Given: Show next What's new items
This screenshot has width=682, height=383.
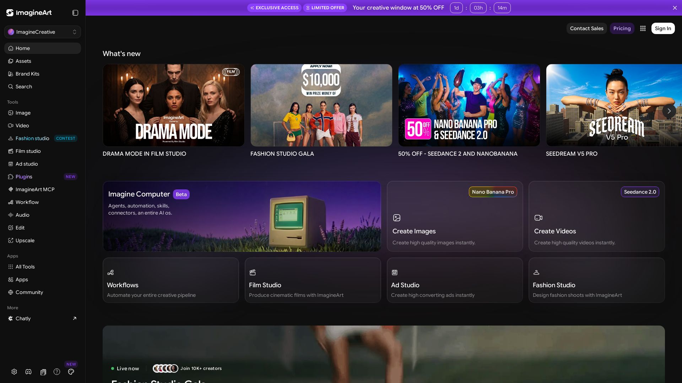Looking at the screenshot, I should click(669, 111).
